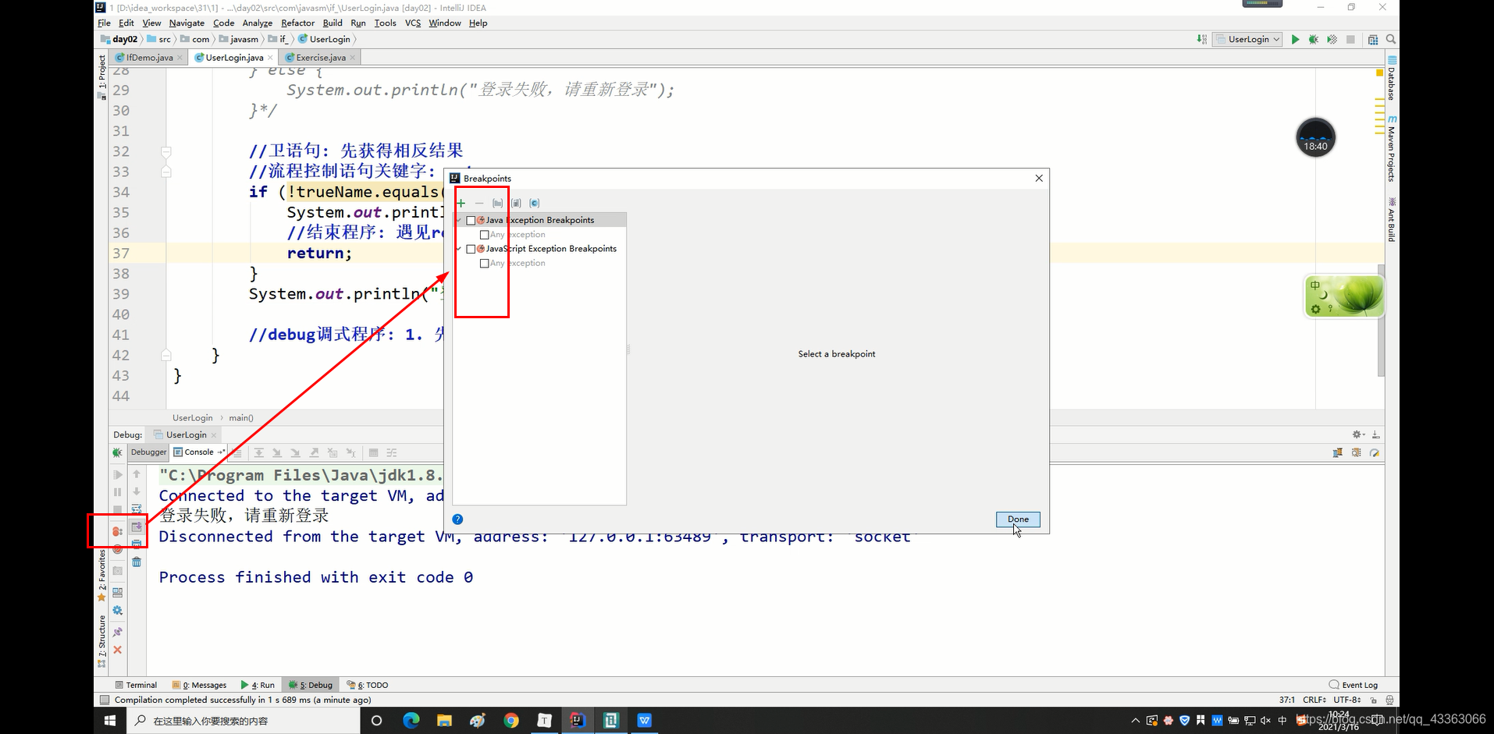The image size is (1494, 734).
Task: Toggle code fold marker at line 42
Action: [x=166, y=355]
